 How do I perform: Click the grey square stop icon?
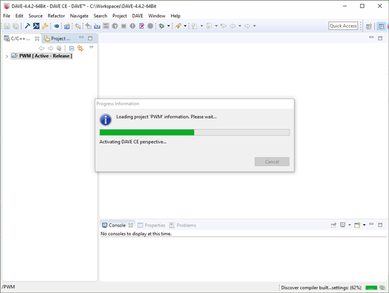click(x=124, y=26)
